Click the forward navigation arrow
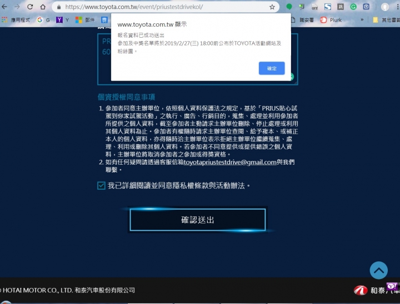Viewport: 400px width, 304px height. (x=17, y=7)
